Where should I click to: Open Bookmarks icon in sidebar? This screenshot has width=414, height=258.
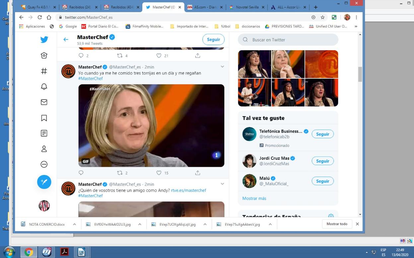pos(44,118)
